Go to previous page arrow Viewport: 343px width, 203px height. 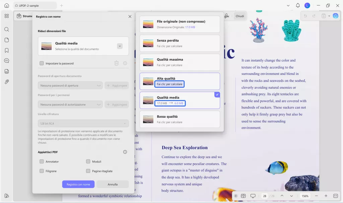pyautogui.click(x=282, y=196)
